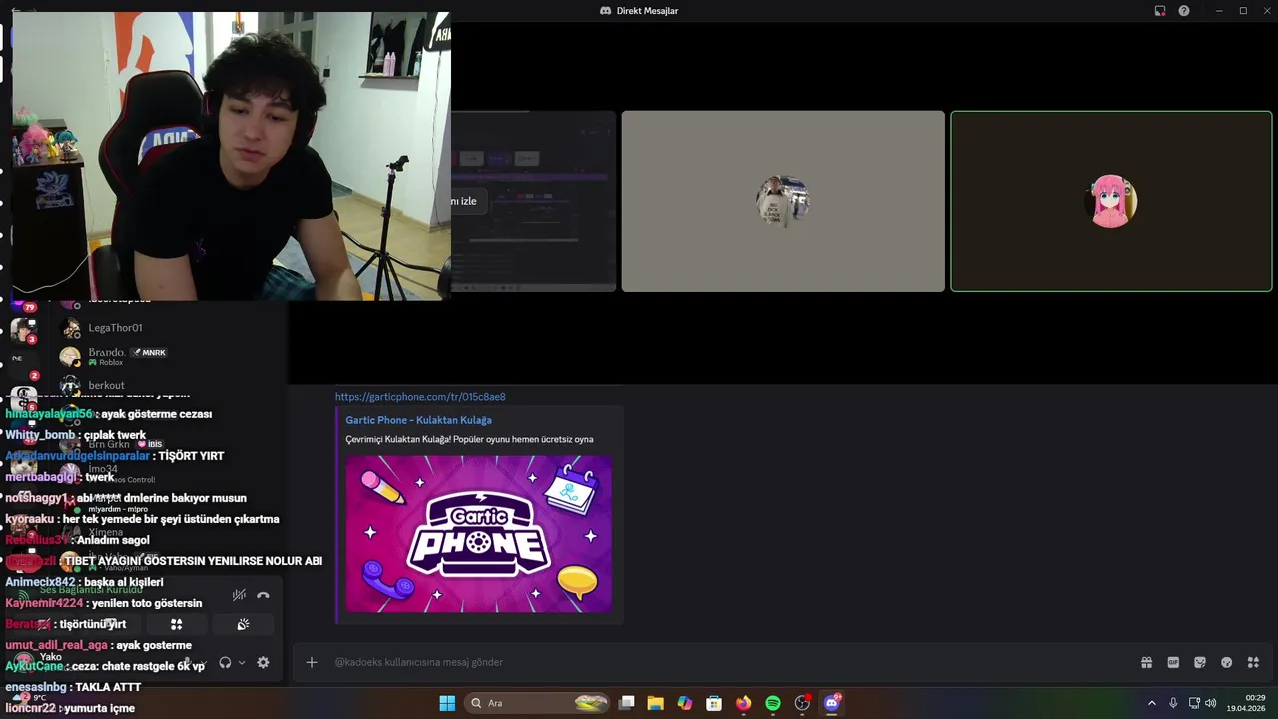
Task: Click the Gartic Phone preview image
Action: point(479,534)
